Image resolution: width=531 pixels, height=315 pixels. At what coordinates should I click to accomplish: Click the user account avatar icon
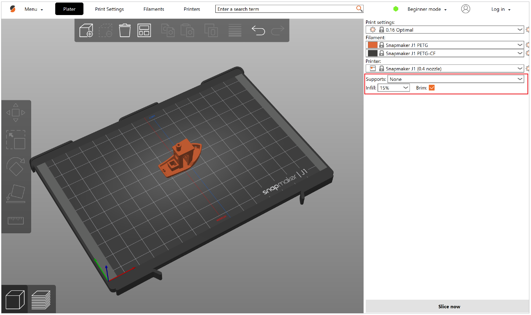pos(466,9)
